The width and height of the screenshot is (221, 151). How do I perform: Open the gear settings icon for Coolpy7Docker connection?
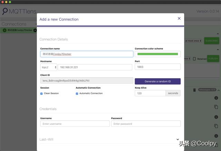click(x=35, y=30)
